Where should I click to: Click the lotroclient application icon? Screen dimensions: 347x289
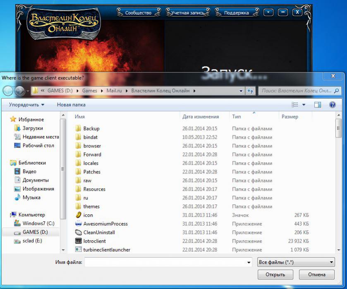(79, 241)
